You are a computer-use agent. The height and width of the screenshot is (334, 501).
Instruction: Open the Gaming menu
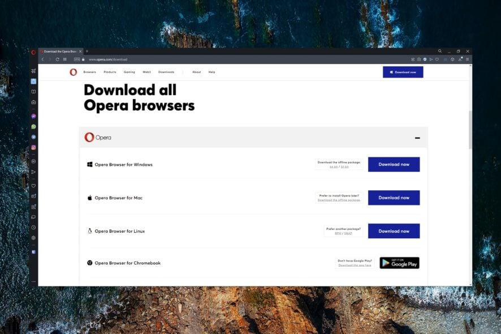point(129,72)
